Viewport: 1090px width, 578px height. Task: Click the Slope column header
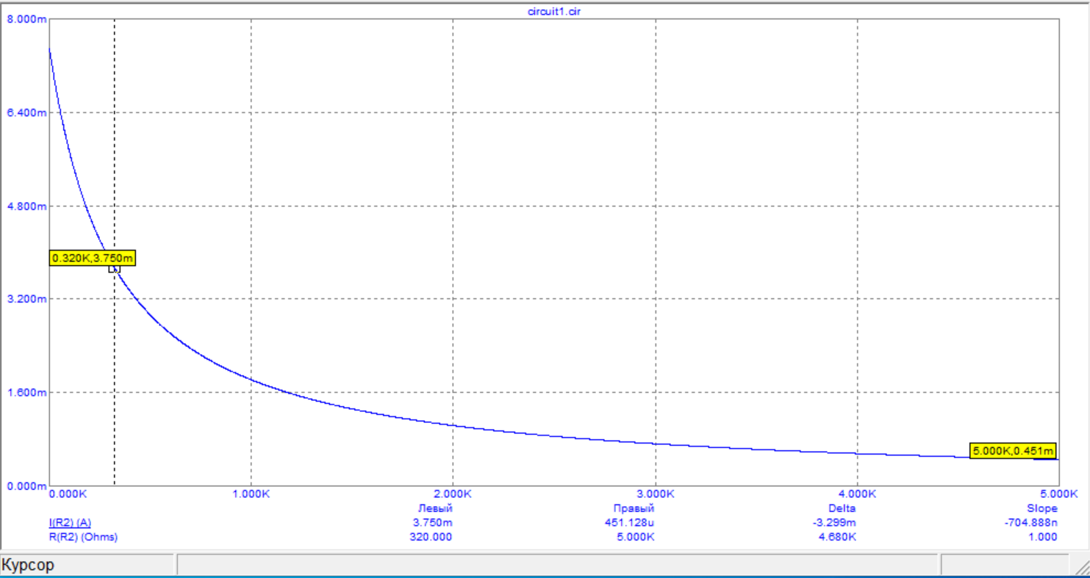coord(1042,508)
